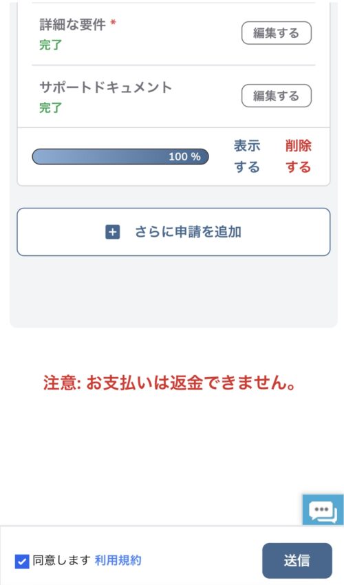Click the empty gray area below add button
Viewport: 344px width, 585px height.
(x=173, y=291)
